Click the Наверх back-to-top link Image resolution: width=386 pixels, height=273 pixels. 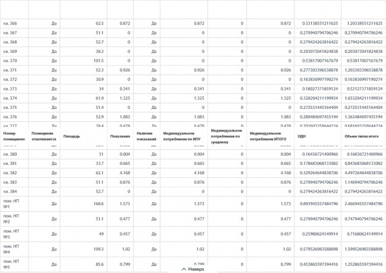point(193,269)
